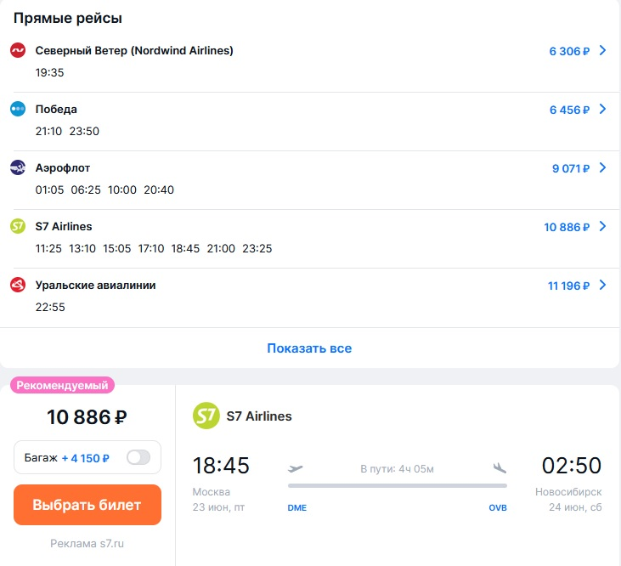Expand Nordwind Airlines row chevron at 6 306 ₽
Image resolution: width=621 pixels, height=566 pixels.
click(603, 51)
